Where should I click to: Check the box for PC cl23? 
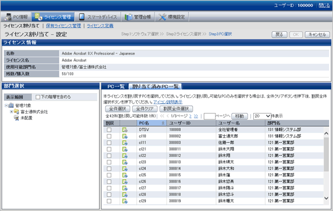tap(109, 162)
